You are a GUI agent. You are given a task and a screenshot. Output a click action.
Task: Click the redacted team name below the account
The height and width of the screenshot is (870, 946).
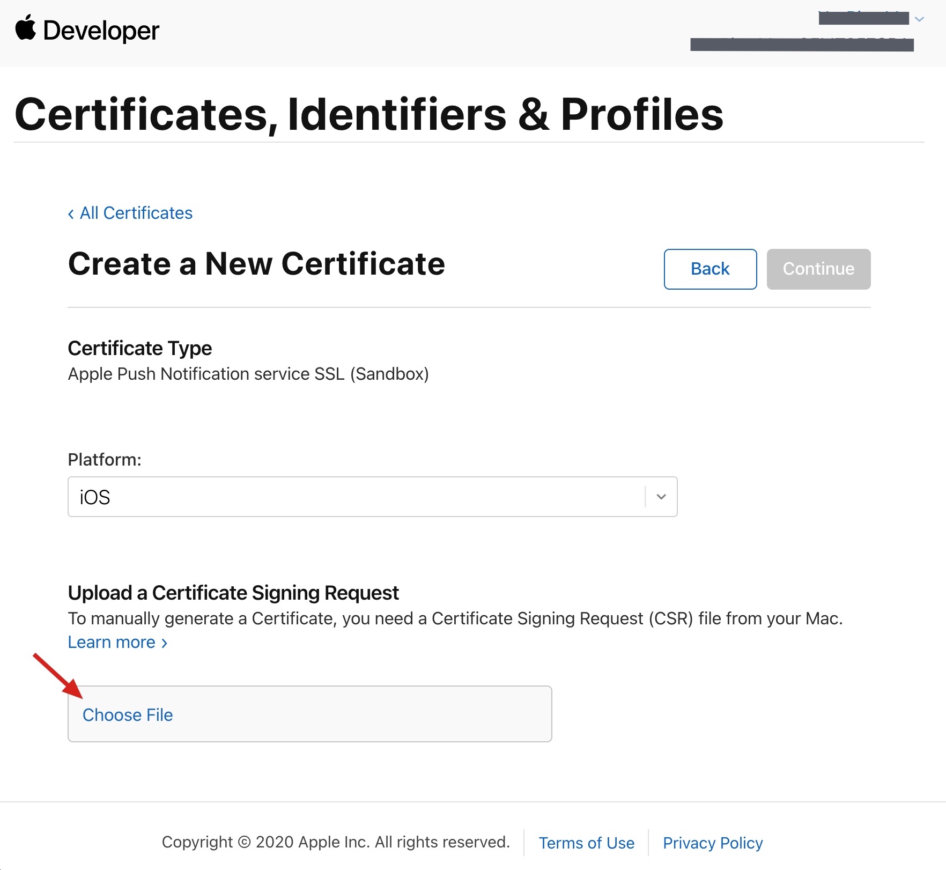click(x=802, y=45)
